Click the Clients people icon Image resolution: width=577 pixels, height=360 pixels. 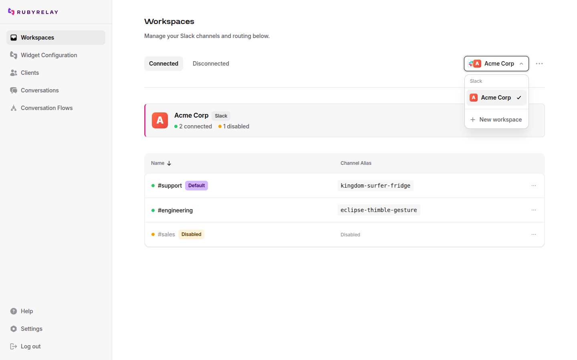pyautogui.click(x=14, y=73)
